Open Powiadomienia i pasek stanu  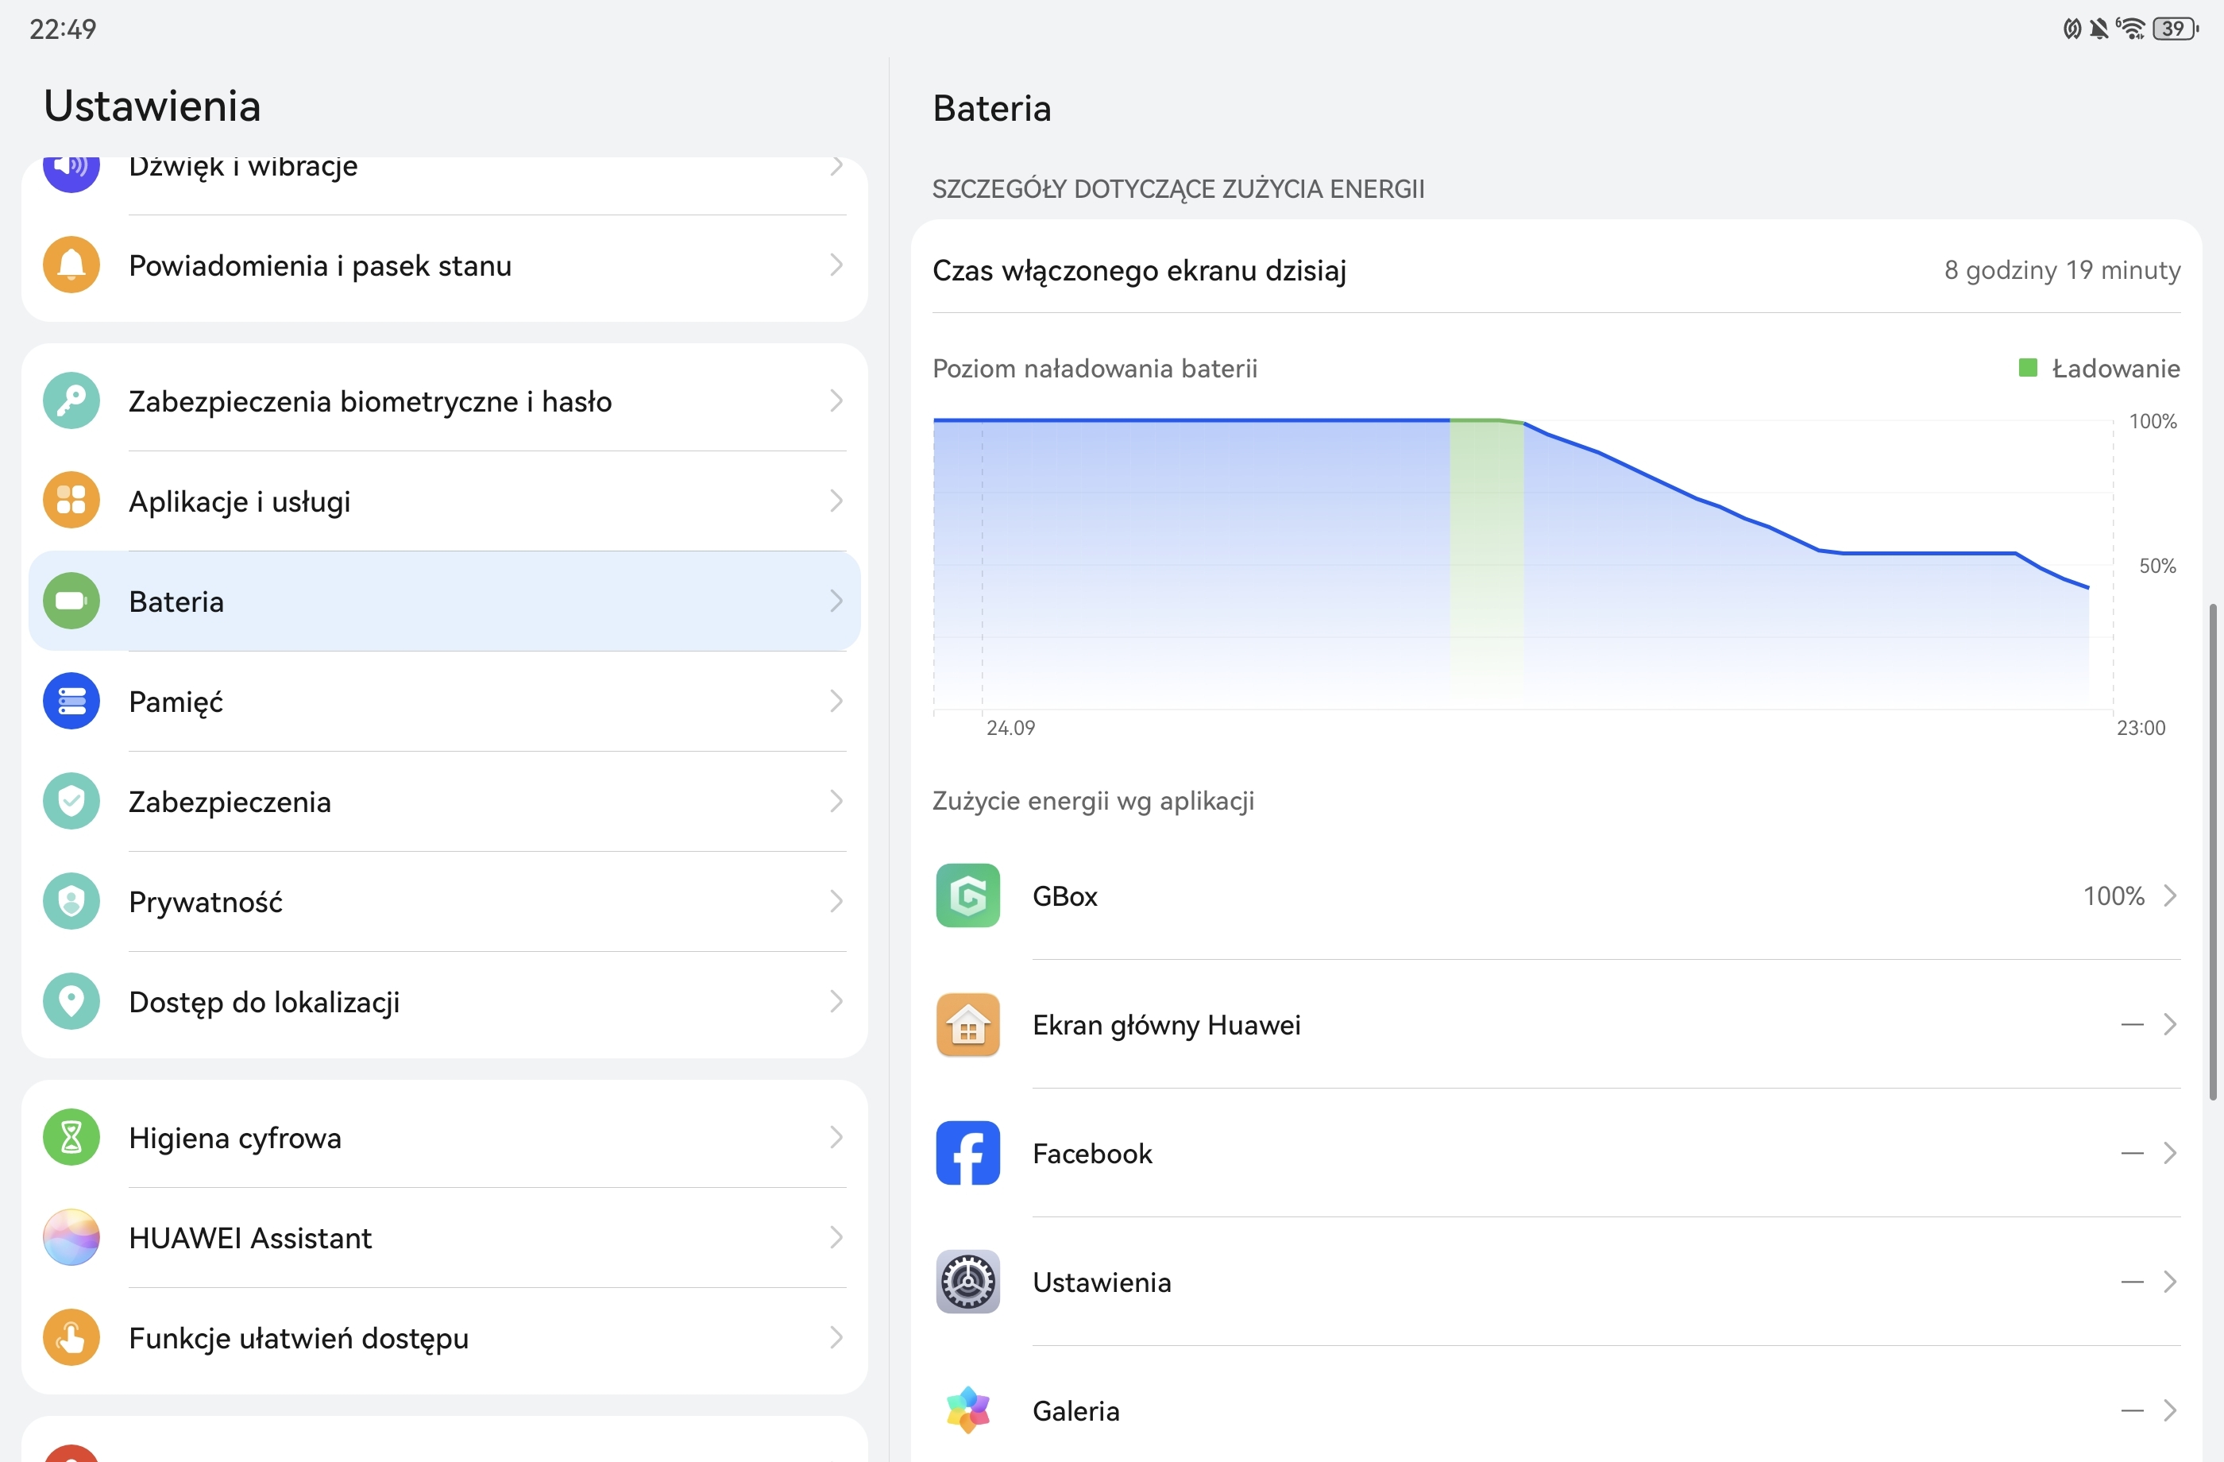coord(445,265)
